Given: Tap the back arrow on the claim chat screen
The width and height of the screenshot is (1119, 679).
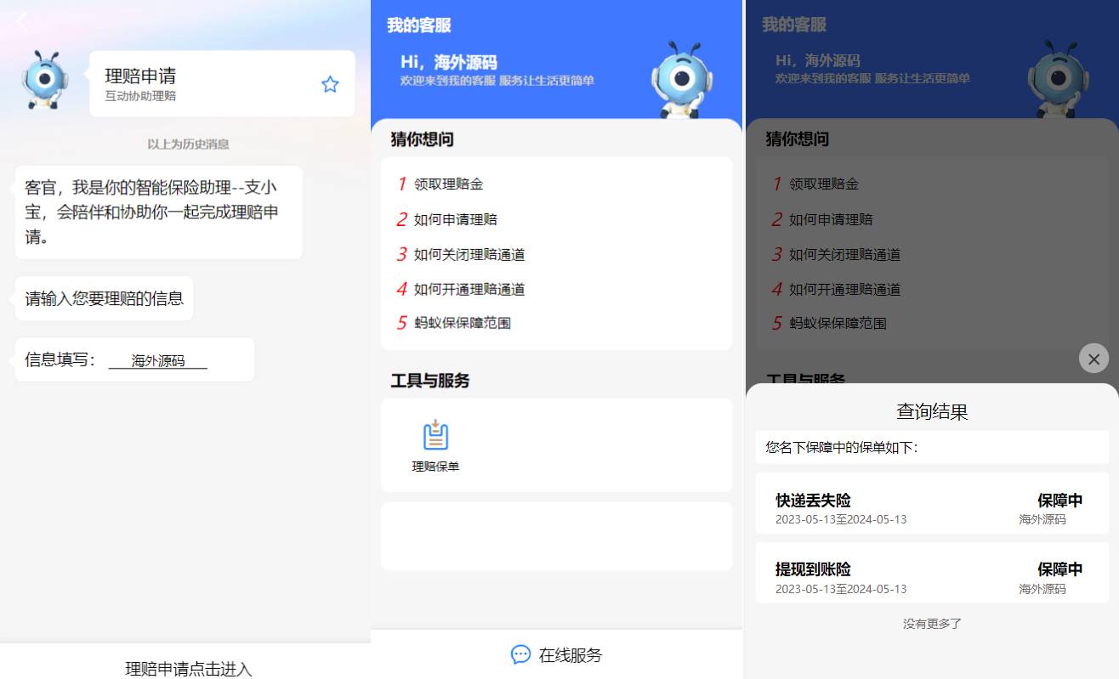Looking at the screenshot, I should pos(20,21).
